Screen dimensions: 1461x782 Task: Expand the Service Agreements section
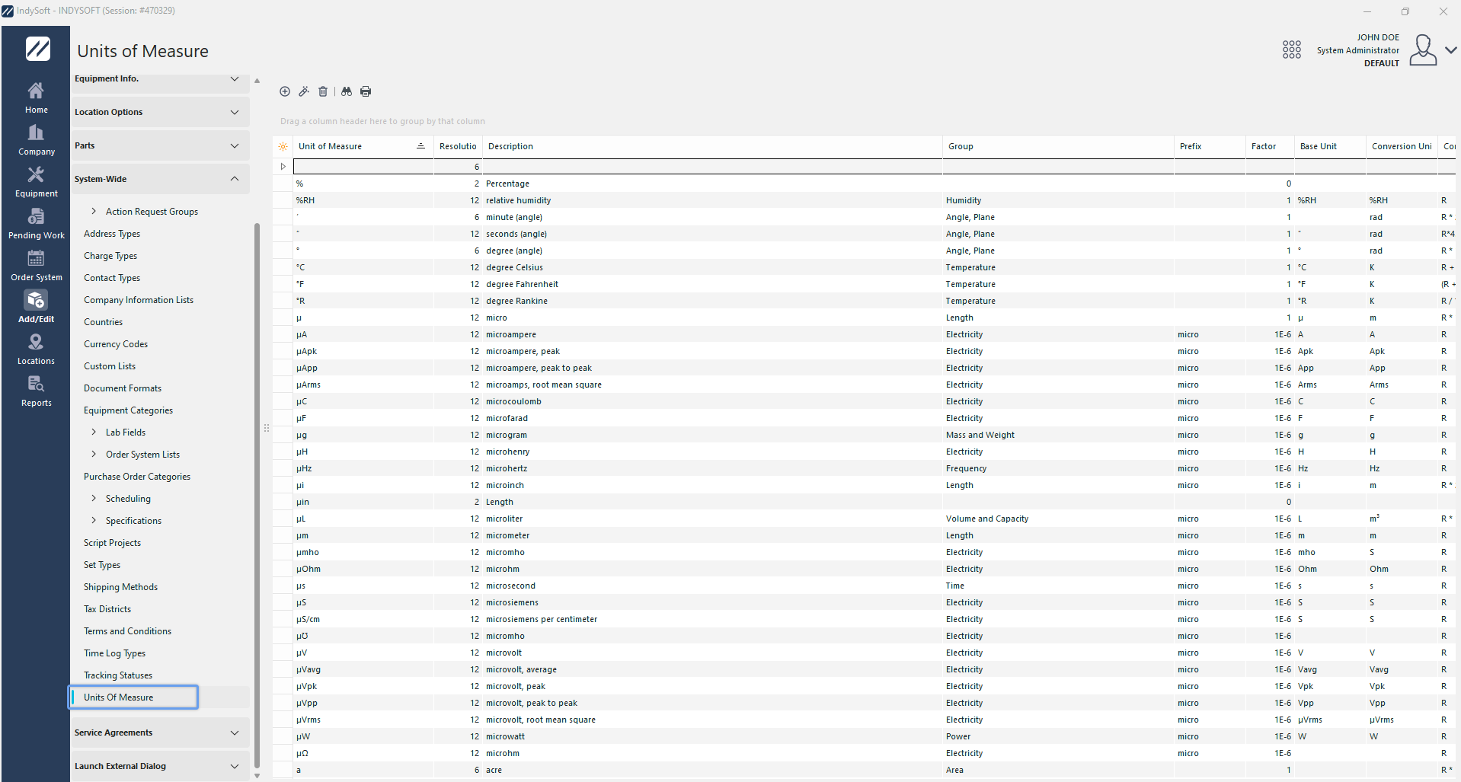pos(161,733)
